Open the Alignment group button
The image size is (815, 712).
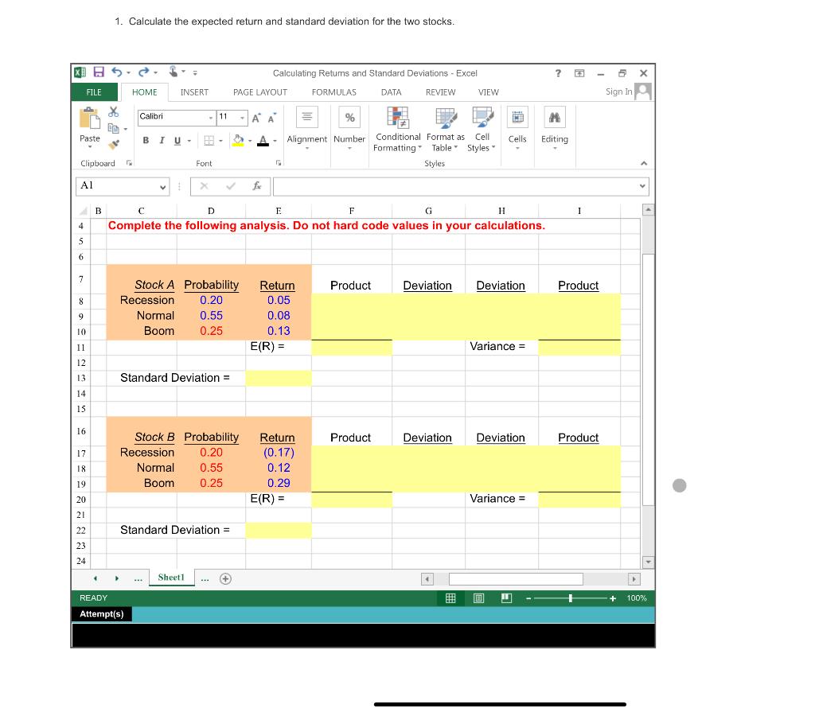(x=307, y=128)
